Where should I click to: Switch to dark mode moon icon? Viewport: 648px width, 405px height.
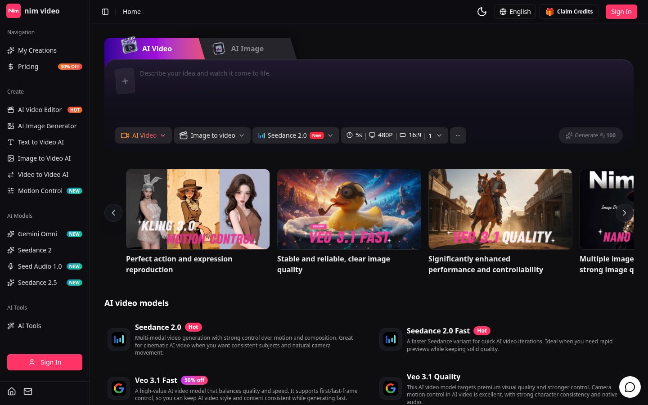coord(482,12)
